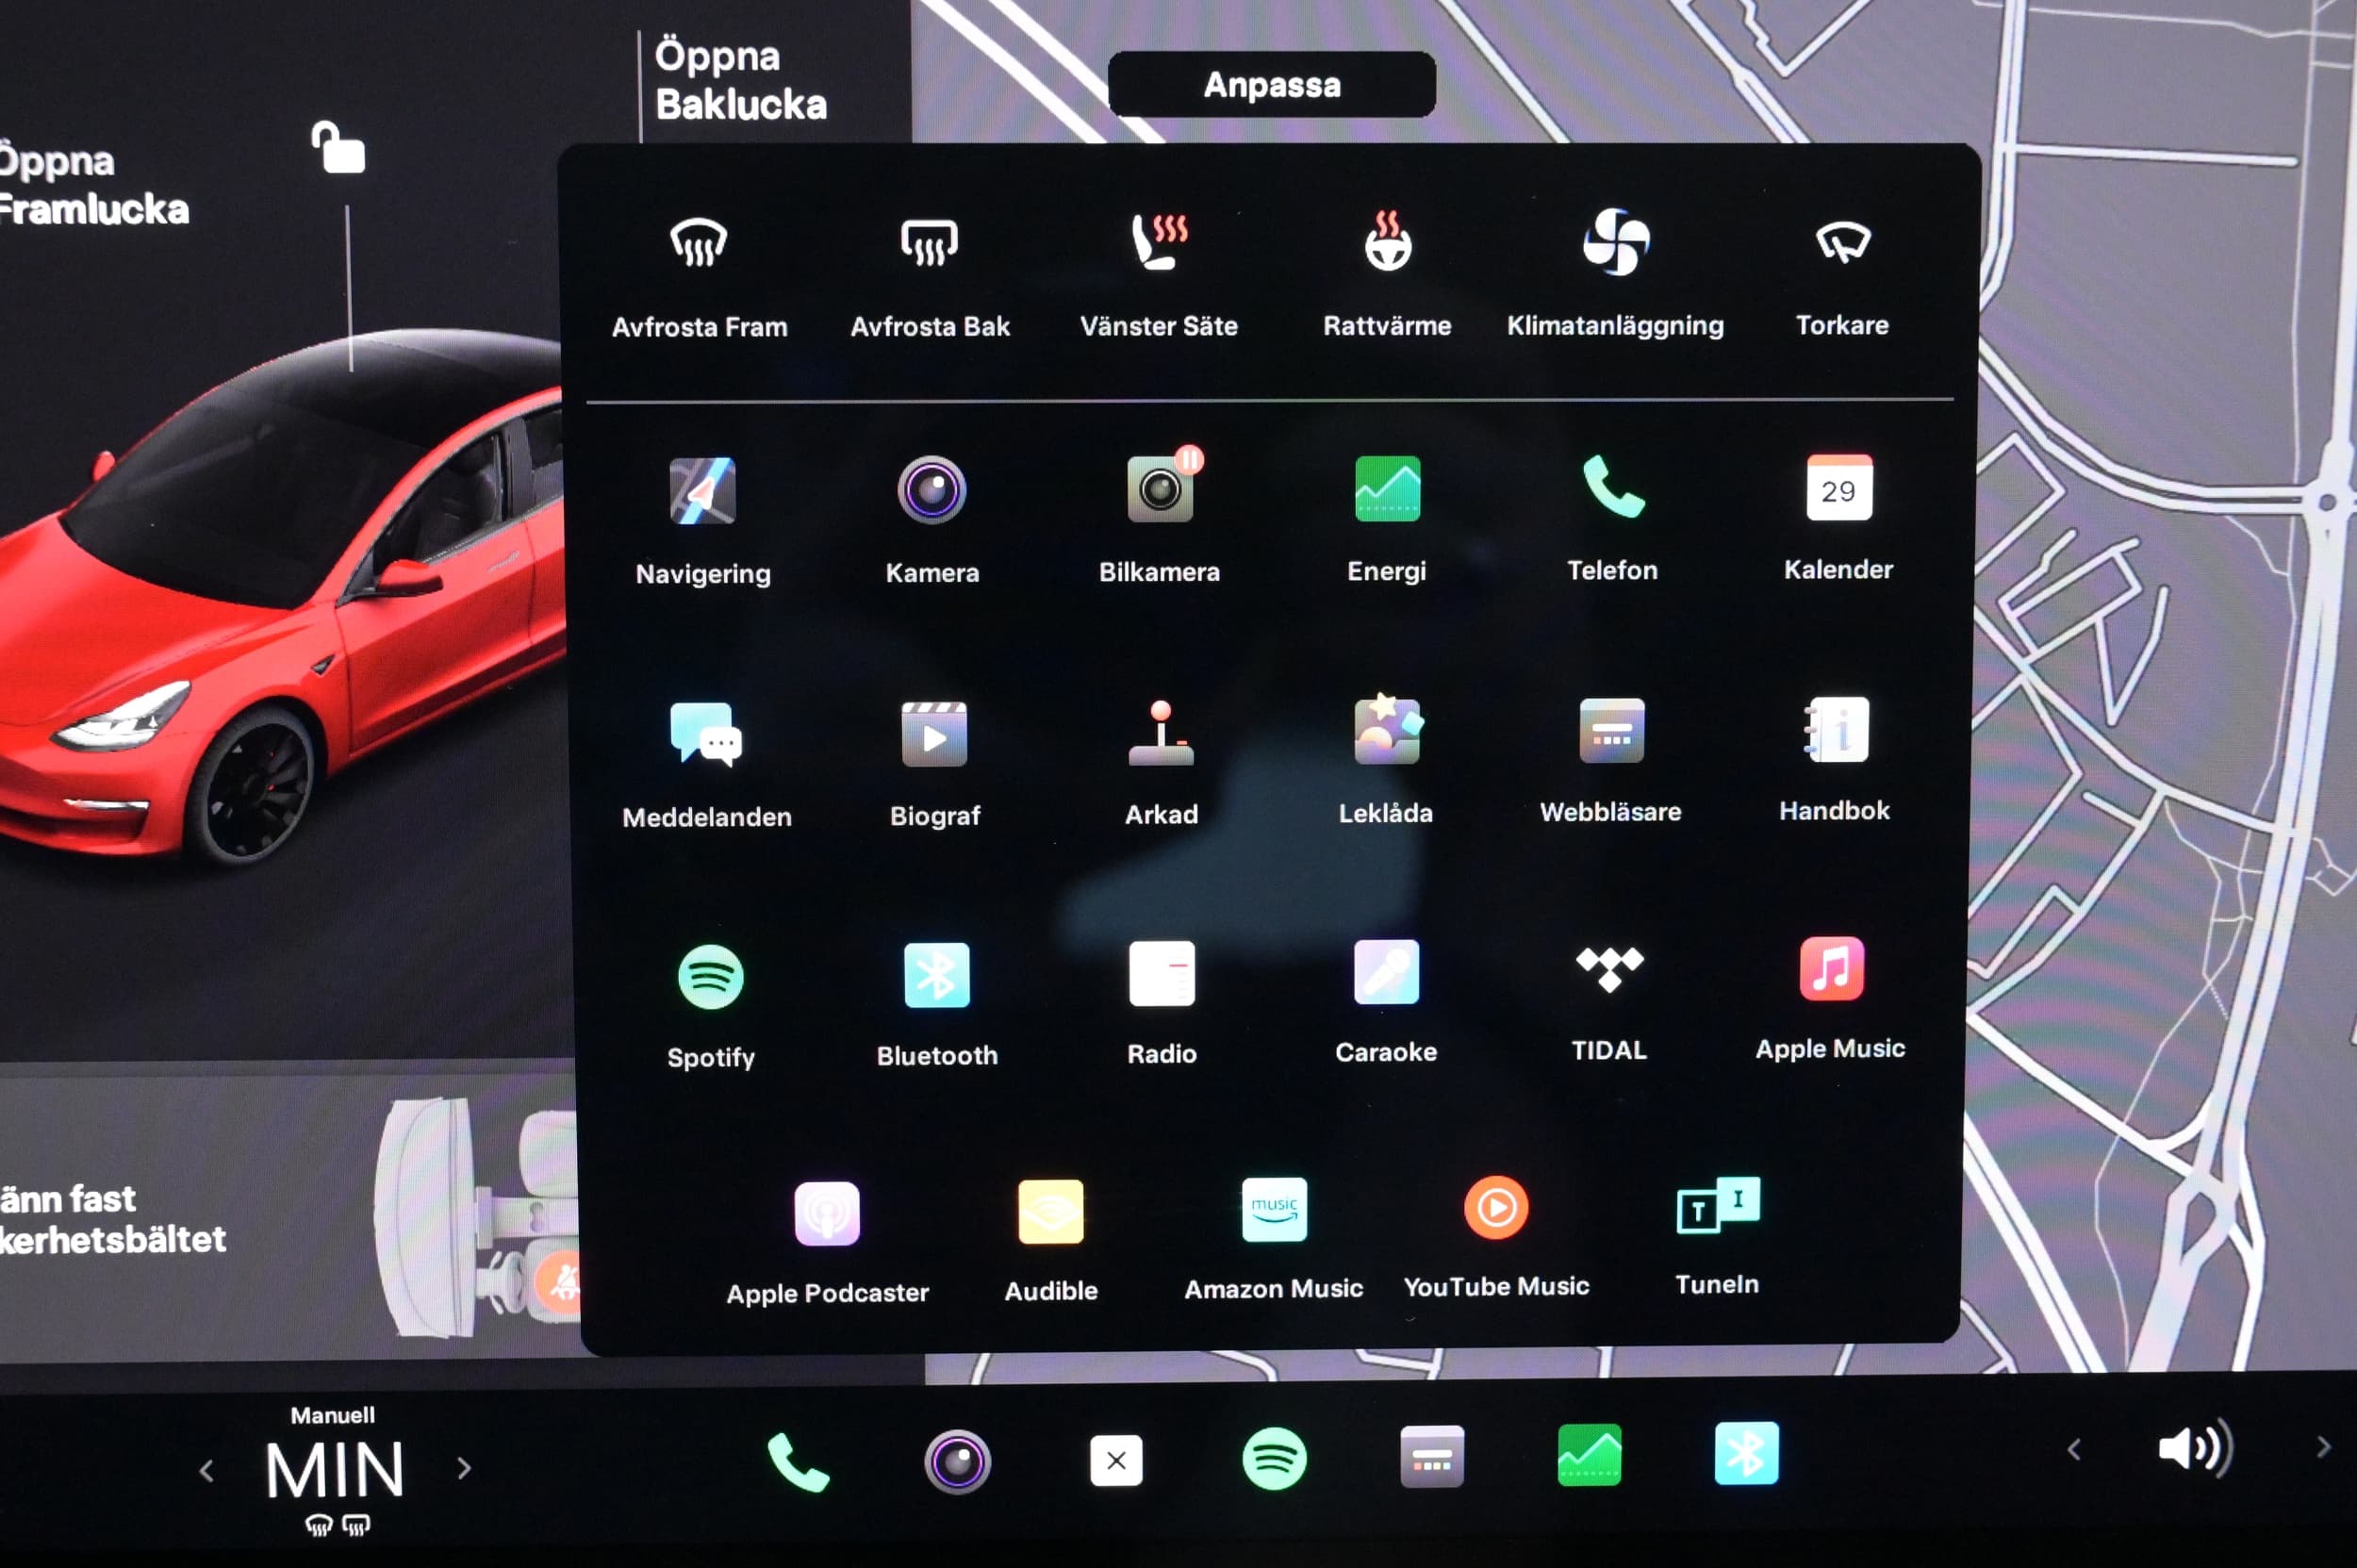Image resolution: width=2357 pixels, height=1568 pixels.
Task: Open climate via MIN temperature display
Action: [x=334, y=1469]
